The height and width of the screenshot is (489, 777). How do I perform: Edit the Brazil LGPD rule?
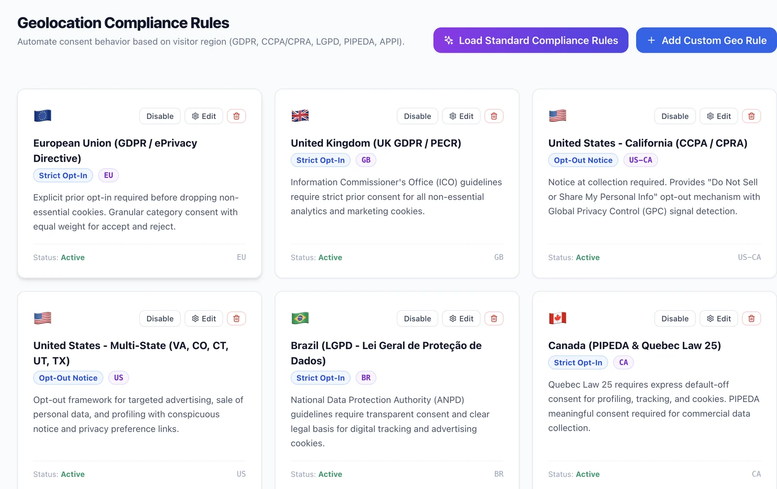461,319
